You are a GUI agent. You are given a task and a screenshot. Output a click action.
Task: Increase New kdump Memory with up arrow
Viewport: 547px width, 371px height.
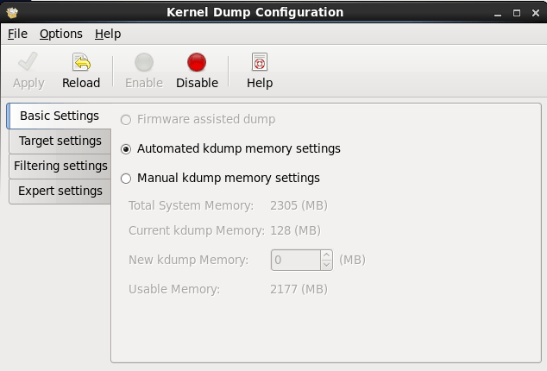pos(326,255)
